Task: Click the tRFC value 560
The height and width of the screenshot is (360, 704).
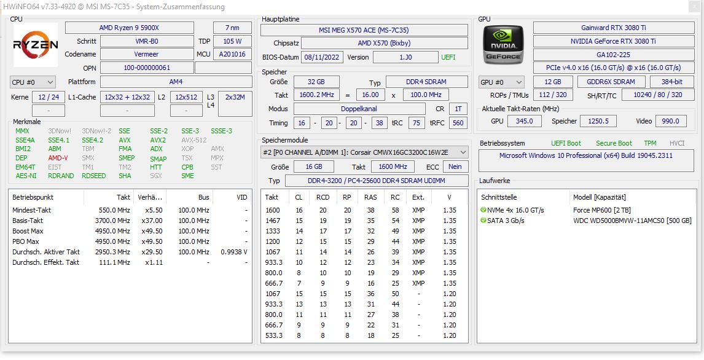Action: (458, 122)
